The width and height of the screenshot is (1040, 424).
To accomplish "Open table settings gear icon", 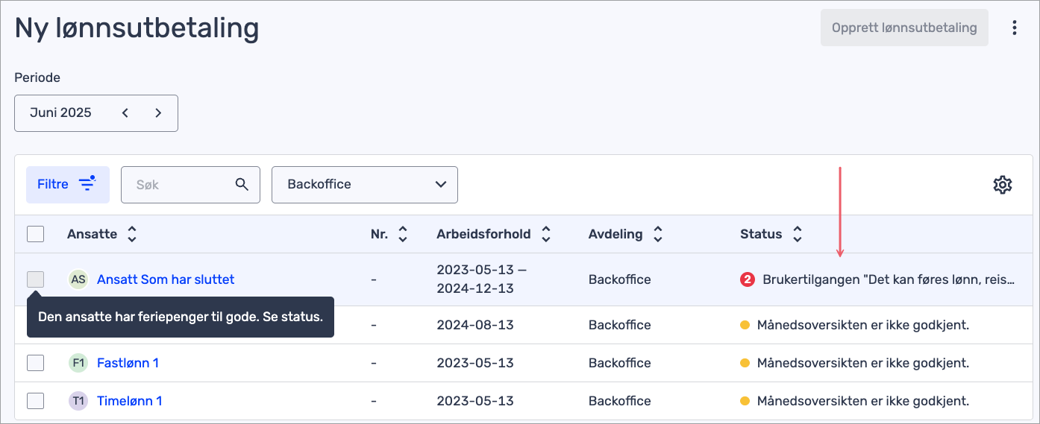I will [1002, 185].
